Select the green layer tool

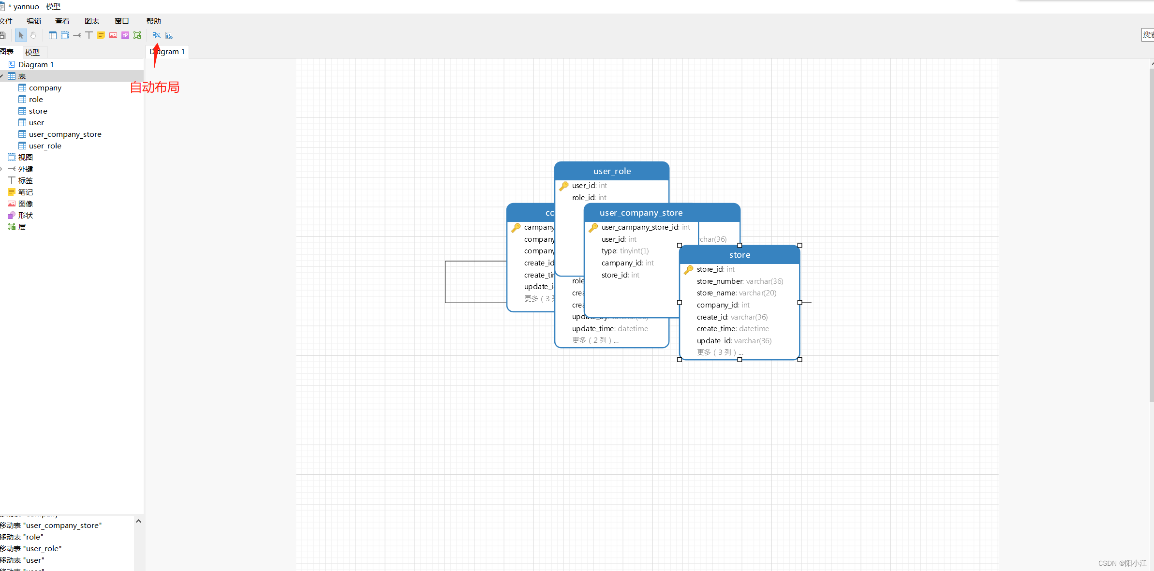coord(137,35)
